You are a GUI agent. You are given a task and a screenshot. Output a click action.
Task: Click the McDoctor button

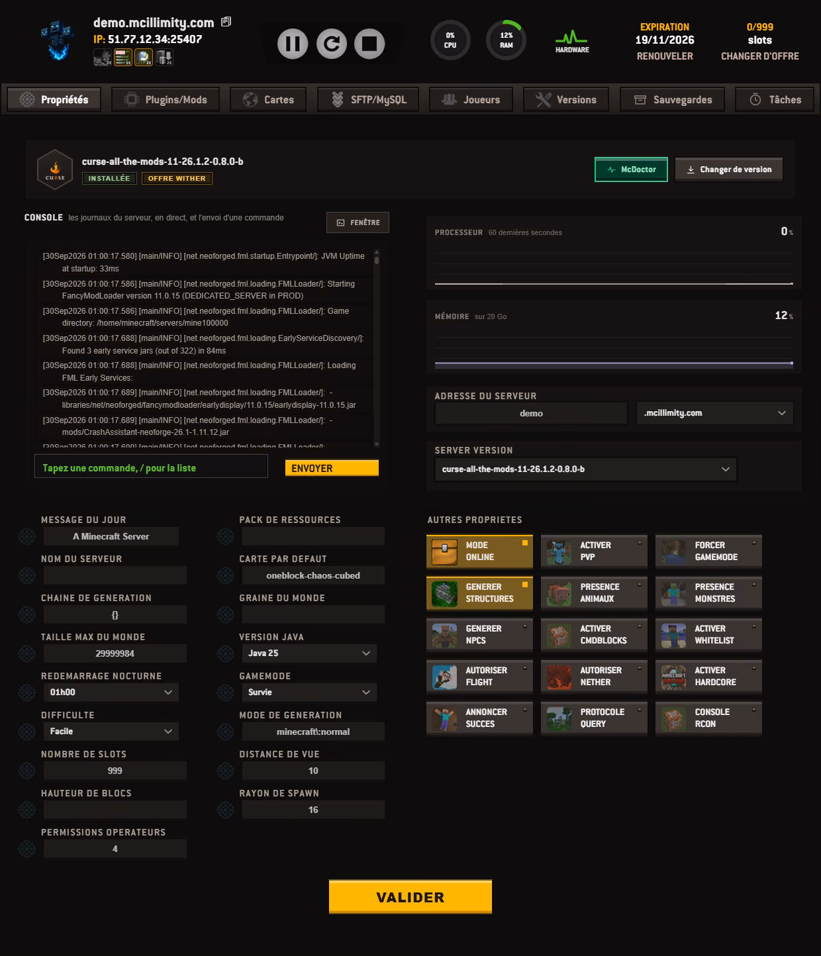[631, 169]
